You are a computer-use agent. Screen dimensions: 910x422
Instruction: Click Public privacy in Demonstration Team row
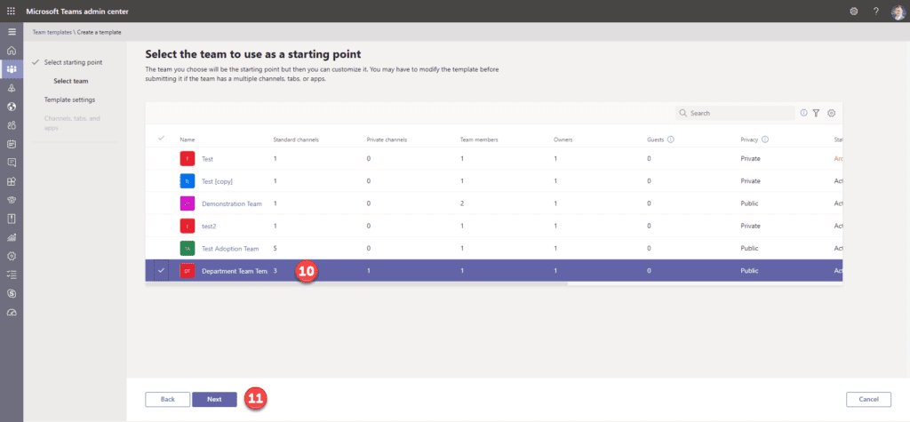749,203
